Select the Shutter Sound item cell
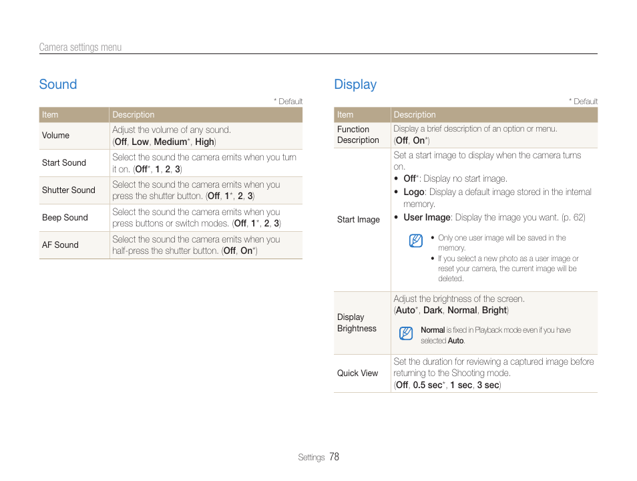 click(x=74, y=190)
